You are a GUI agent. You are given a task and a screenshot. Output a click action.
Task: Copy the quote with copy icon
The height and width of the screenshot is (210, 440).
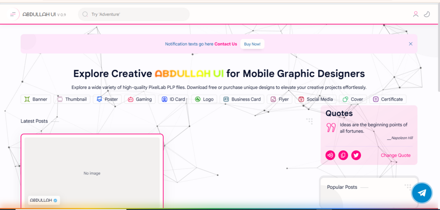point(343,155)
